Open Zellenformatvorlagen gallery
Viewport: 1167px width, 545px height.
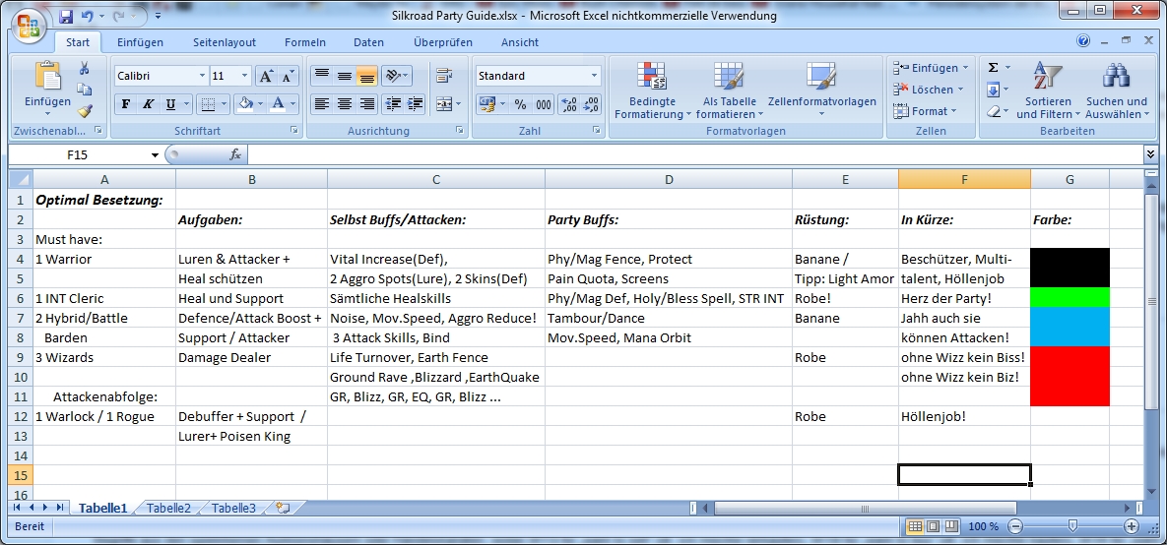click(821, 91)
